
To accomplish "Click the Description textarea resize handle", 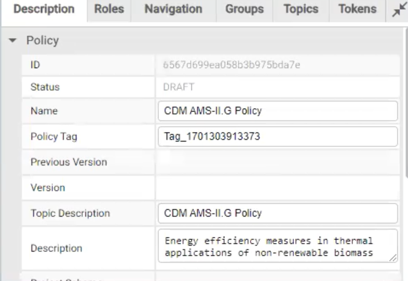I will pos(393,258).
